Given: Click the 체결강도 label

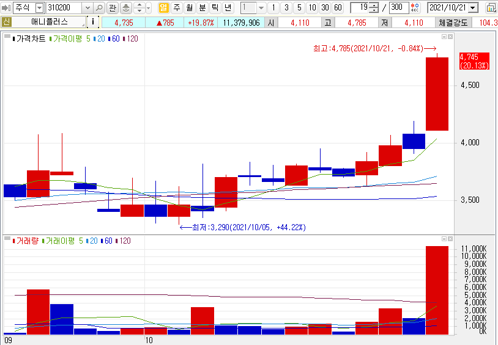Looking at the screenshot, I should (x=453, y=23).
